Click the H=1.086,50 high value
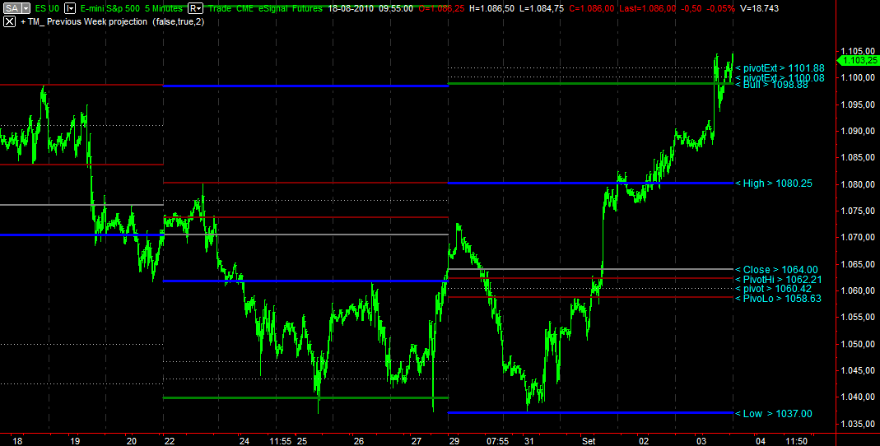Image resolution: width=880 pixels, height=446 pixels. pyautogui.click(x=492, y=8)
